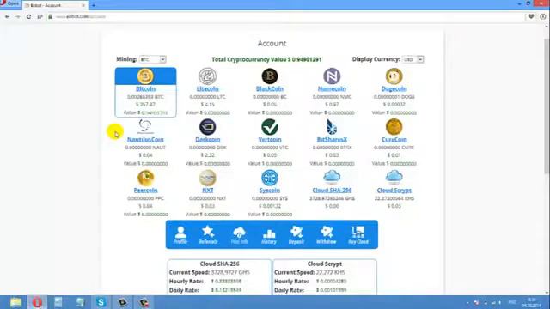Click the Darkcoin coin icon
This screenshot has width=550, height=309.
(x=207, y=127)
